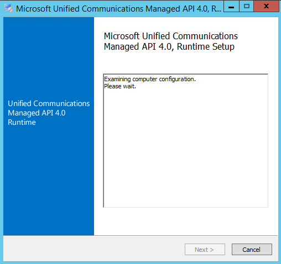Click the 'Examining computer configuration.' status line
The image size is (281, 264).
click(150, 79)
